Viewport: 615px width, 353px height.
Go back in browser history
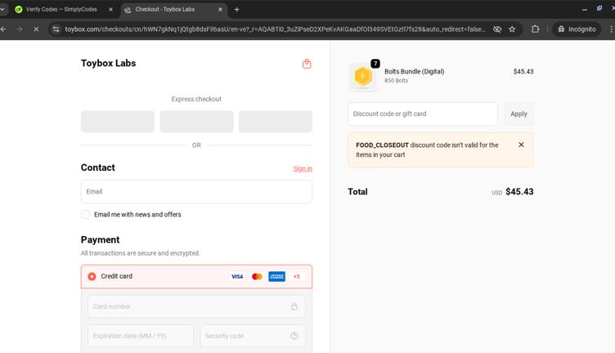3,29
